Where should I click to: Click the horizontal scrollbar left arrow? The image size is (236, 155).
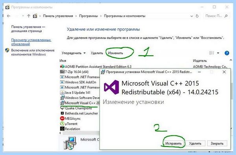(x=60, y=133)
